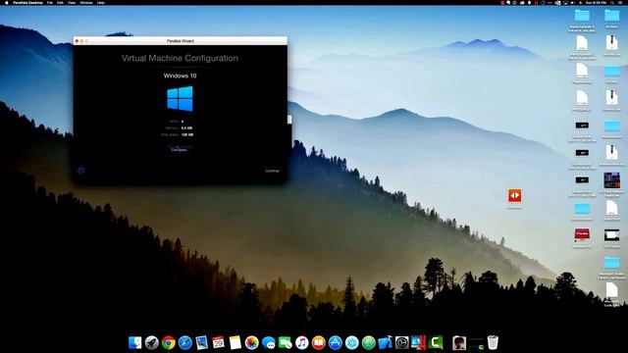628x353 pixels.
Task: Open Calendar icon showing 29 in Dock
Action: pyautogui.click(x=218, y=343)
